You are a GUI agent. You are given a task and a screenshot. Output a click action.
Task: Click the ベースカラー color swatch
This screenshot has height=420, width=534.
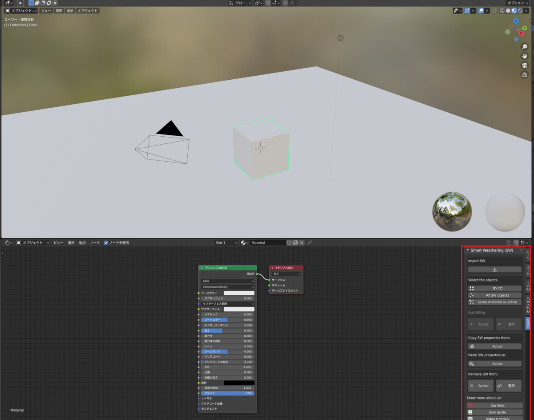tap(239, 293)
